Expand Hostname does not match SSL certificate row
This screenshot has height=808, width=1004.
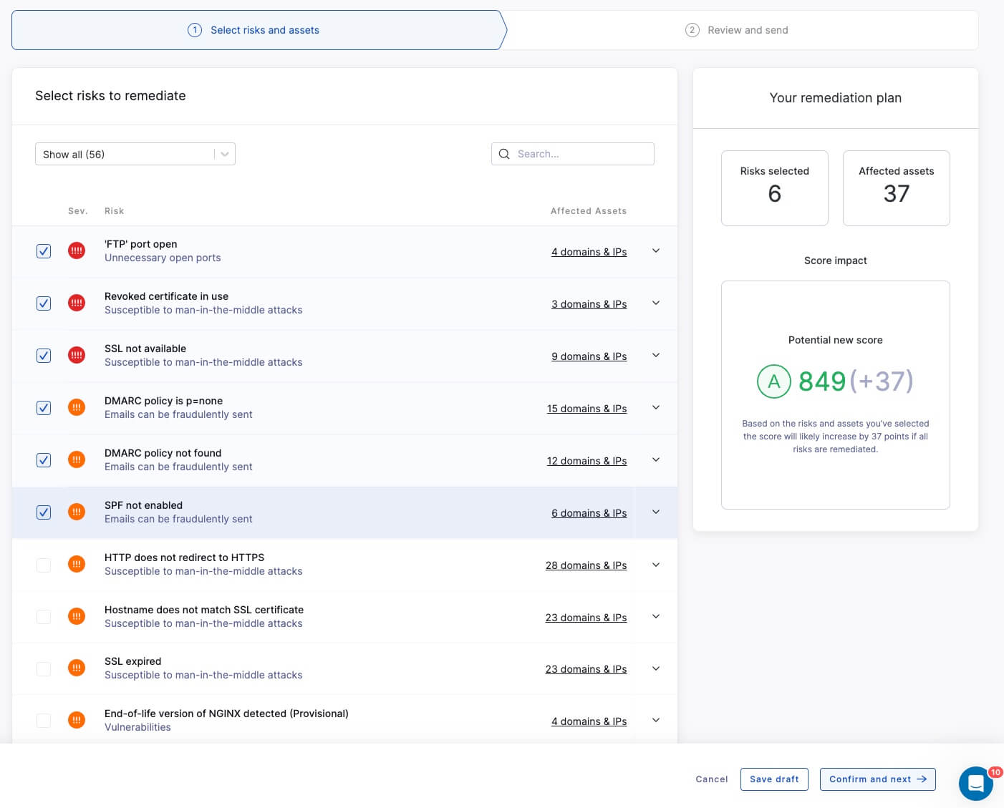coord(656,616)
